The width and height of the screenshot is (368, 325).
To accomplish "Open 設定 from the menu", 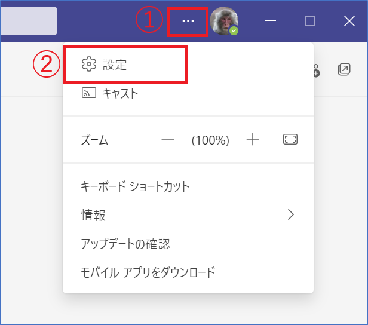I will (115, 65).
